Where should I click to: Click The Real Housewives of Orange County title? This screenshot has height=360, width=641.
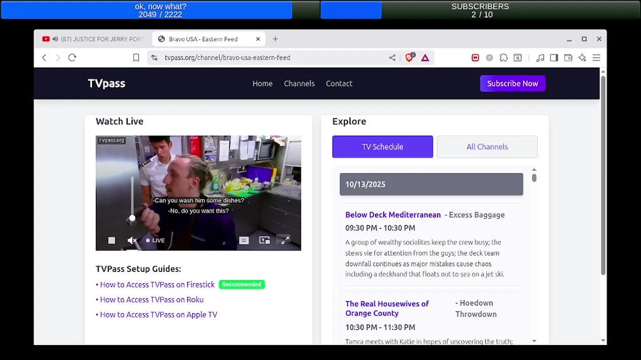[387, 308]
